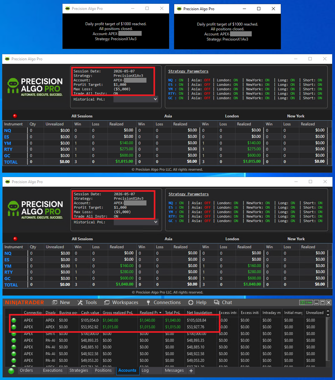Click the green connection status orb beside Orders tab

pos(11,371)
